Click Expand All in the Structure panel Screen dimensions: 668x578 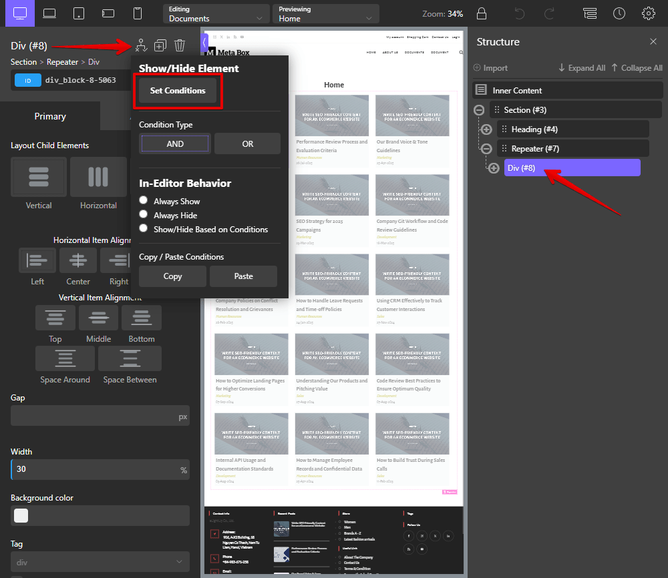pyautogui.click(x=581, y=67)
